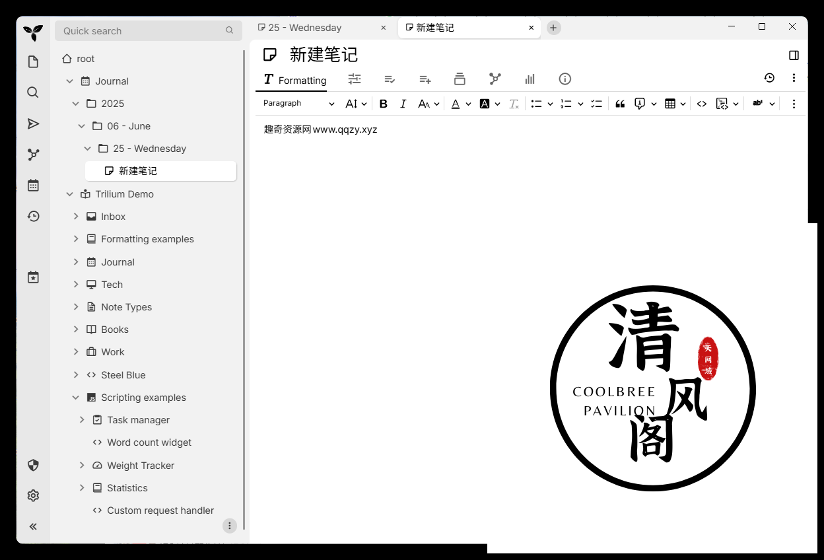Focus the Quick search field
This screenshot has width=824, height=560.
coord(148,30)
